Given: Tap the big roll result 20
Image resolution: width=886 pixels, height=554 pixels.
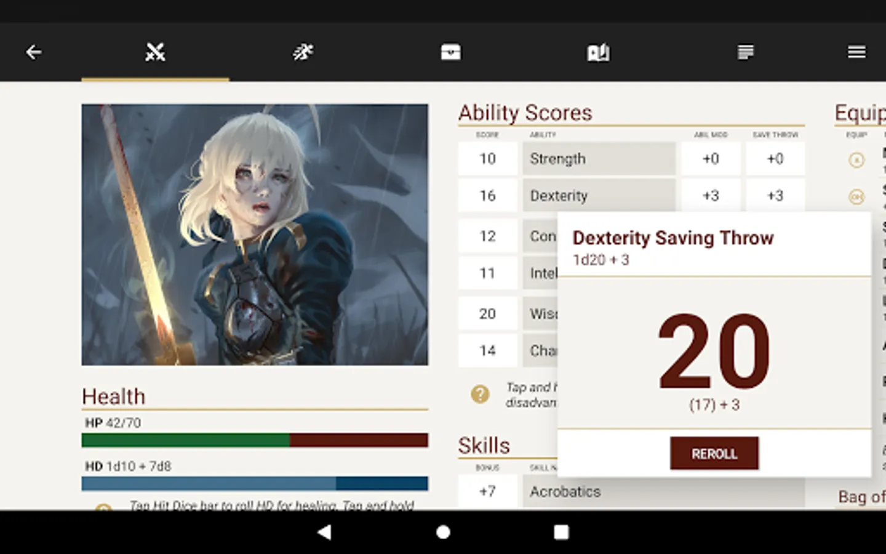Looking at the screenshot, I should [714, 351].
